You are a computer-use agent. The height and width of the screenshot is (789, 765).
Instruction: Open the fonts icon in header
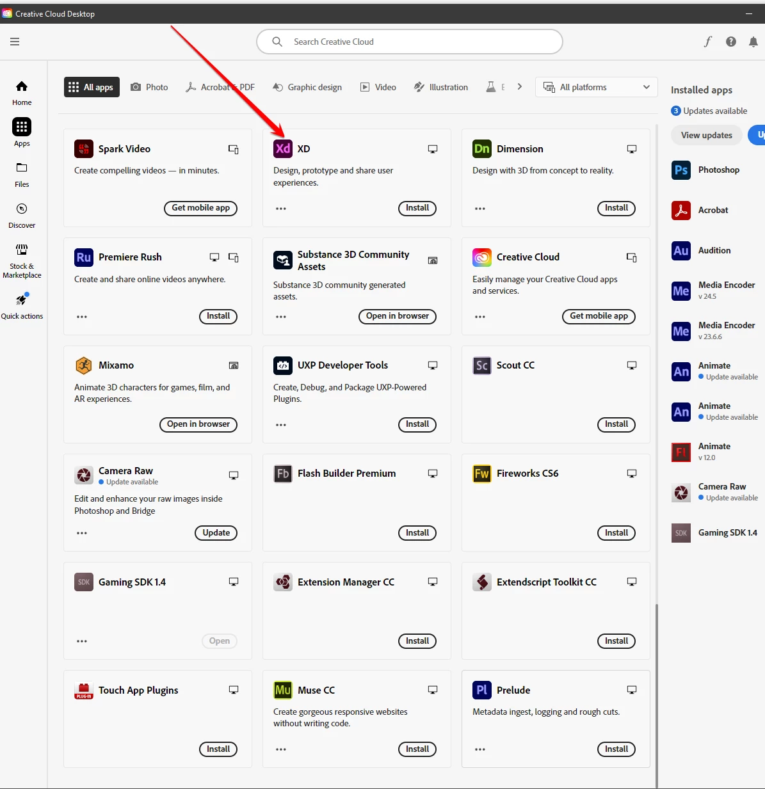pos(708,42)
